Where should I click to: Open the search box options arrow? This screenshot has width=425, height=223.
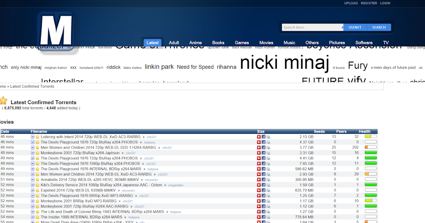click(x=342, y=27)
